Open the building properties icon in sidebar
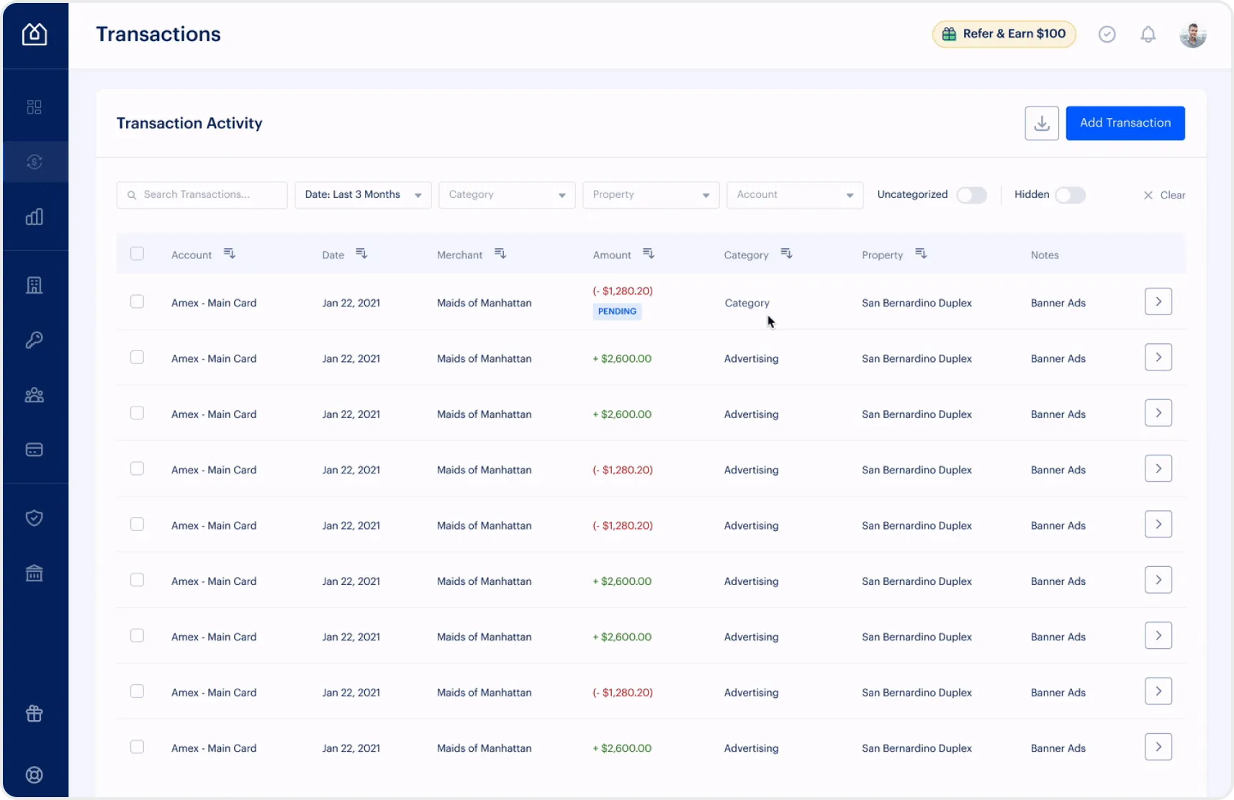This screenshot has width=1234, height=800. pos(35,286)
